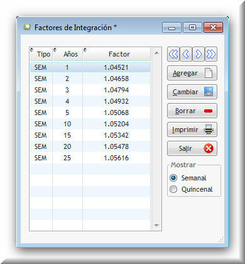Viewport: 245px width, 264px height.
Task: Select the row with factor 1.05342
Action: pyautogui.click(x=90, y=135)
